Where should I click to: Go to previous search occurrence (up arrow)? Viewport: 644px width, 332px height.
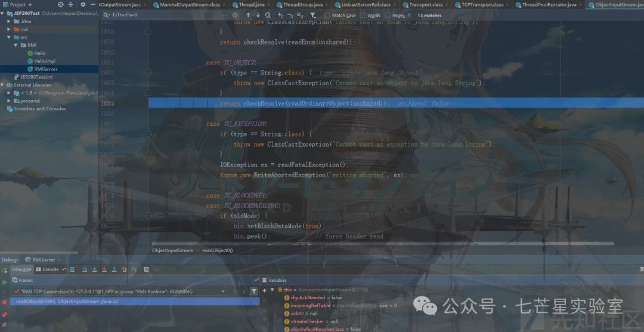(248, 15)
